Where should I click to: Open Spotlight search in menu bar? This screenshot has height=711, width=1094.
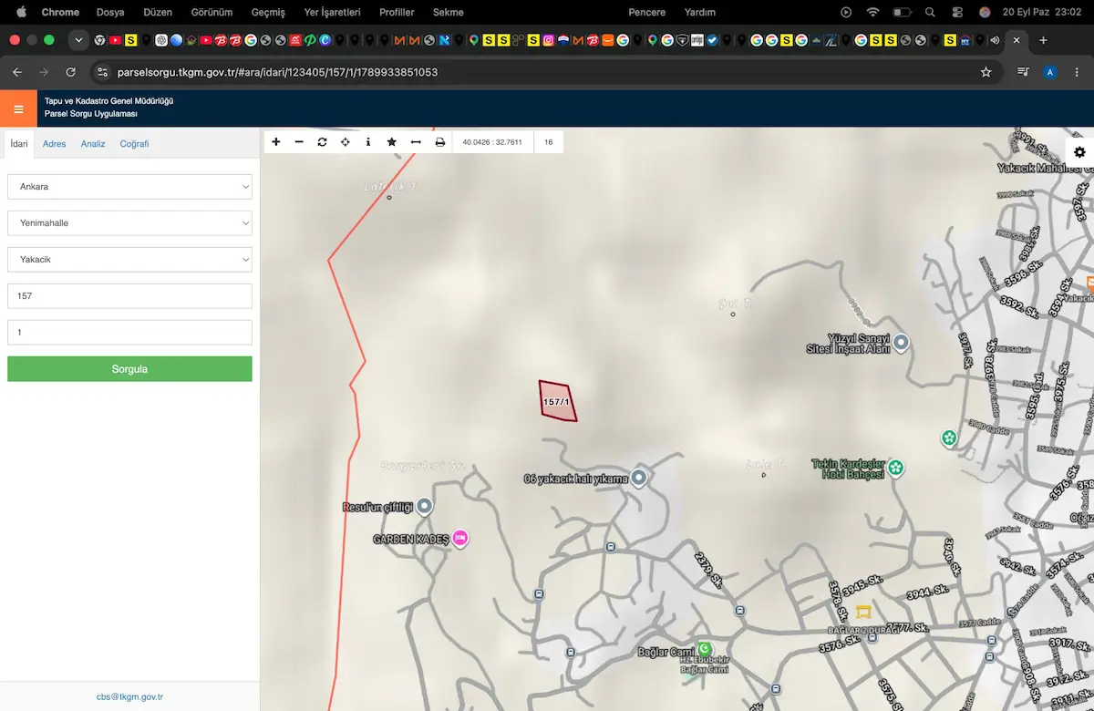click(x=931, y=13)
